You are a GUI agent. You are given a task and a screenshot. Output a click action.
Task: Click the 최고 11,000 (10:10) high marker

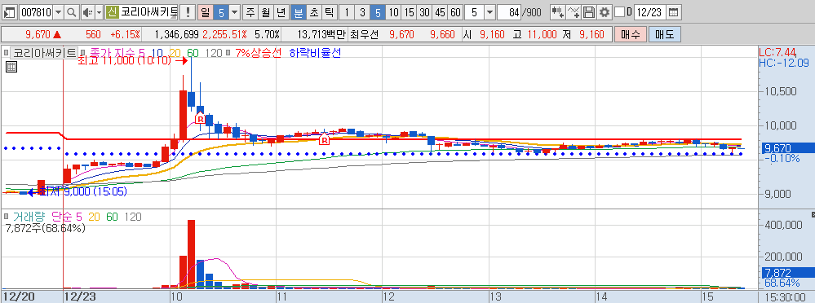pos(132,60)
